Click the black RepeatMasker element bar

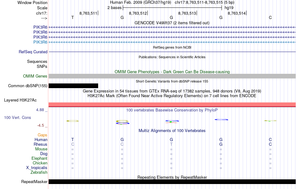[x=172, y=182]
